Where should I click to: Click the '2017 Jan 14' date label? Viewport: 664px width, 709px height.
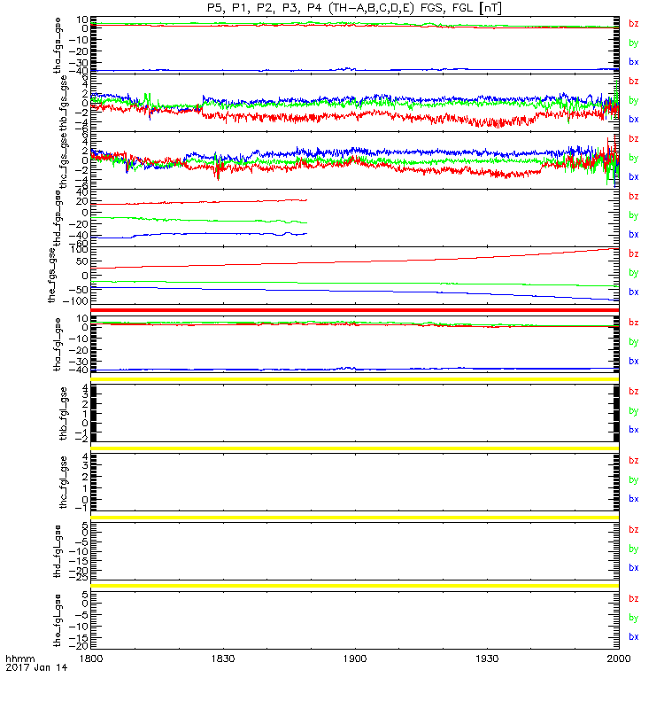pos(36,667)
